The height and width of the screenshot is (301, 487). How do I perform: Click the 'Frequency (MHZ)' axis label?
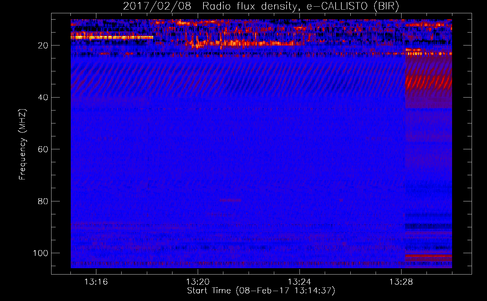(x=23, y=144)
